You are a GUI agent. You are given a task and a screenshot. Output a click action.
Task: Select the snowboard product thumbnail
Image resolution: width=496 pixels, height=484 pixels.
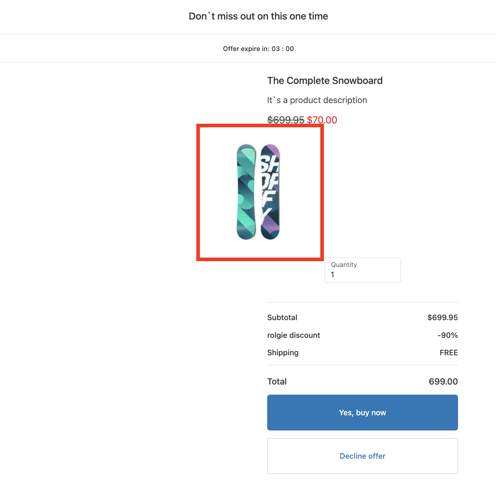258,192
